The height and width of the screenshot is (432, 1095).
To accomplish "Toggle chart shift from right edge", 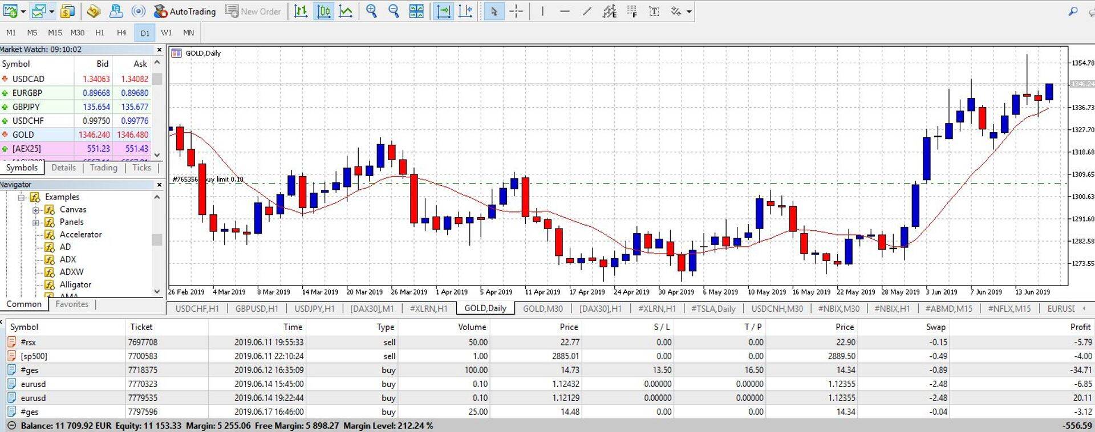I will click(465, 11).
